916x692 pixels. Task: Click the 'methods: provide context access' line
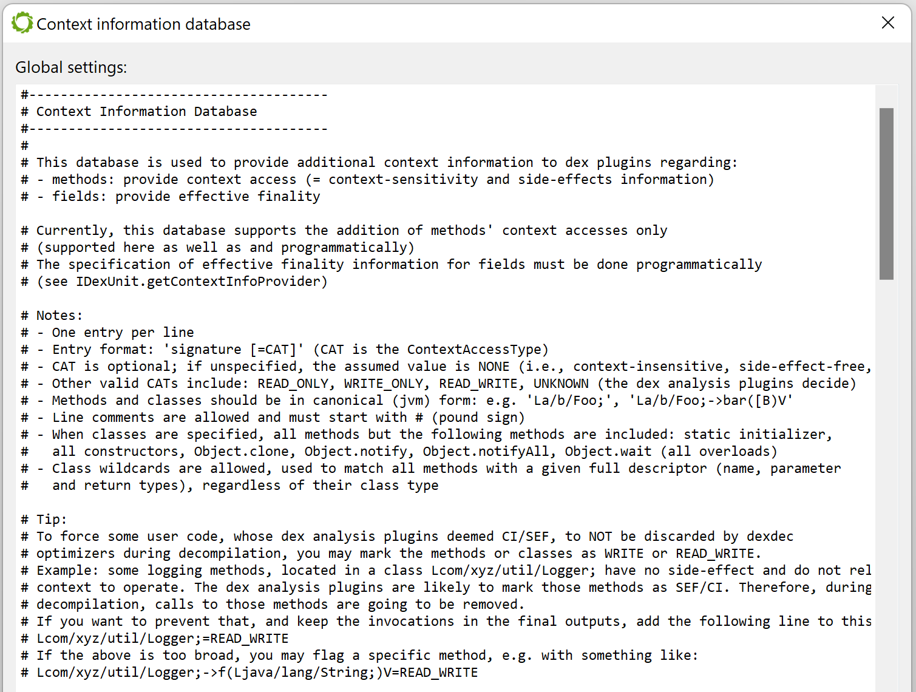click(367, 179)
